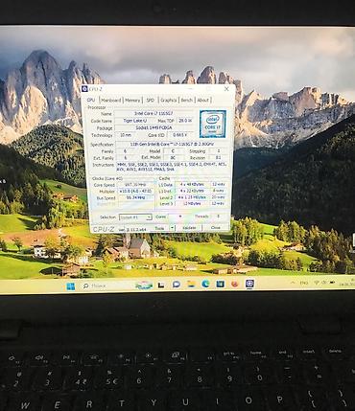Click the Level 3 cache size value
Screen dimensions: 355x411
click(x=192, y=203)
